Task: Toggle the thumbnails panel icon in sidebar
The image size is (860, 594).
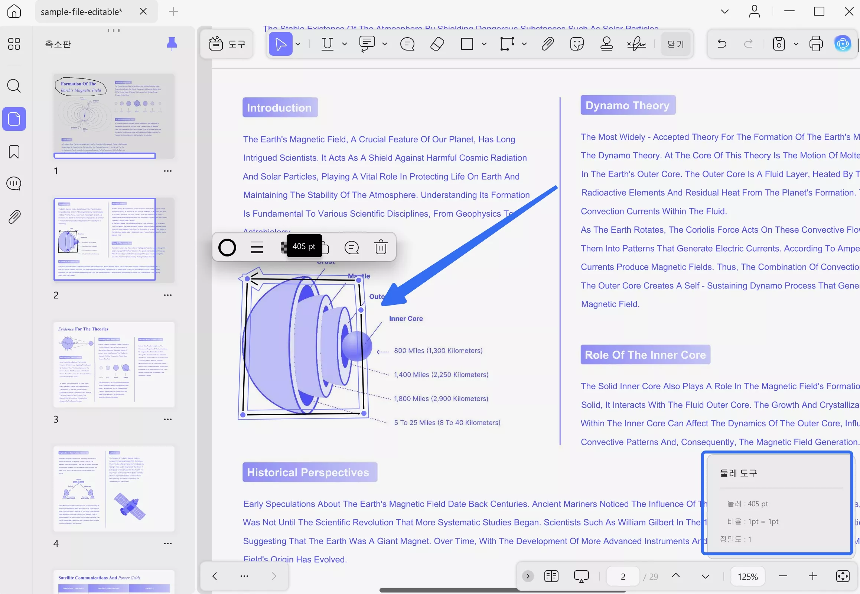Action: 14,119
